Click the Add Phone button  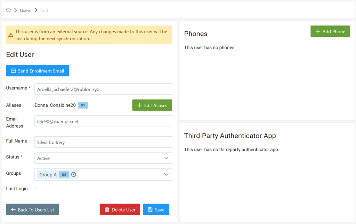click(x=330, y=31)
